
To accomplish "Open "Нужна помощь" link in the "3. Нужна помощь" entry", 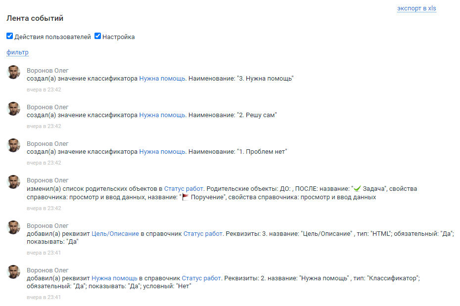I will tap(162, 79).
